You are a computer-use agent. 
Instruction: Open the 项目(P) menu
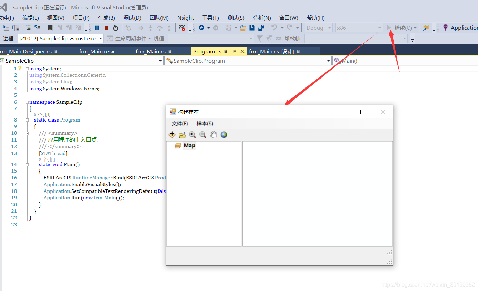click(x=81, y=18)
